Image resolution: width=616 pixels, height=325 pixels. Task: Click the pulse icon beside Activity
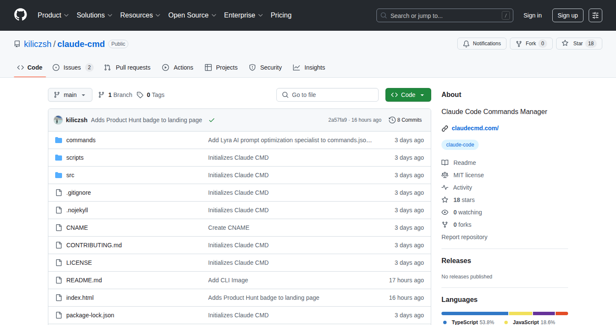tap(445, 187)
